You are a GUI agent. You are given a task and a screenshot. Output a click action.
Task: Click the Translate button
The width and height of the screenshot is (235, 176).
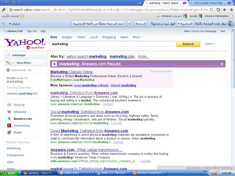tap(141, 24)
